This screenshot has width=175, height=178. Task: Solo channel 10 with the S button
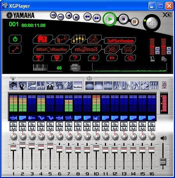(x=96, y=124)
